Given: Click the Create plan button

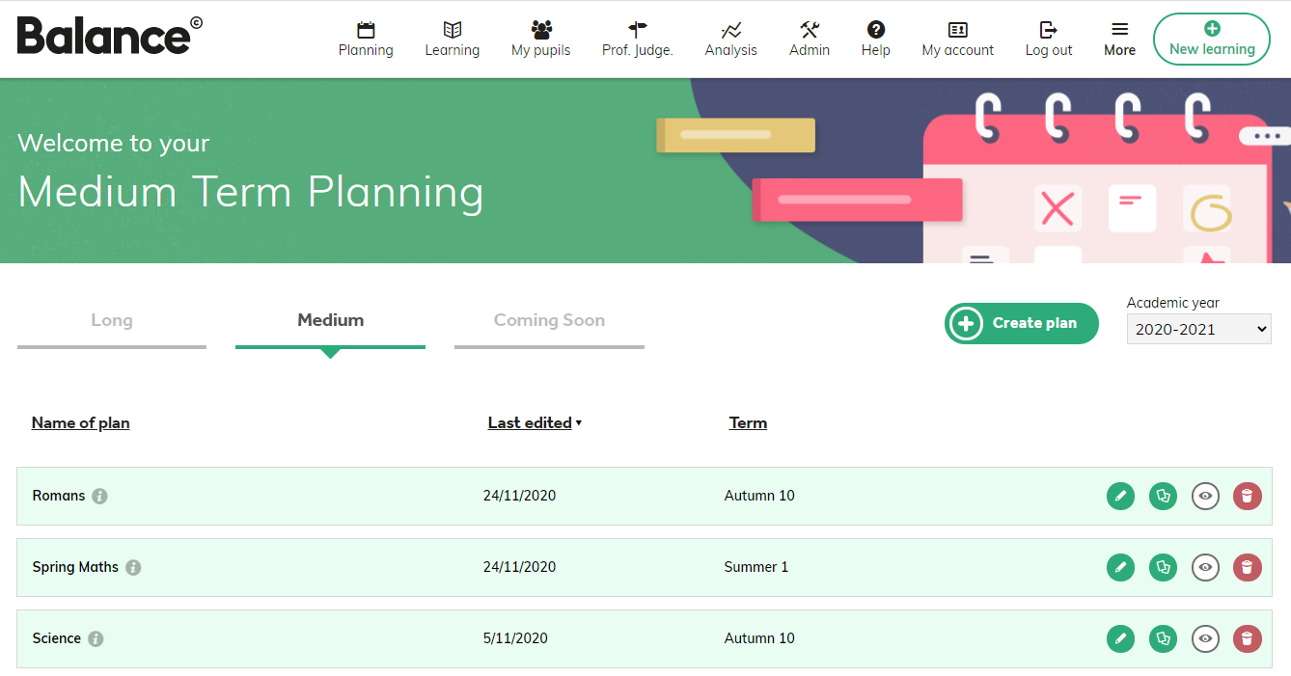Looking at the screenshot, I should coord(1022,323).
